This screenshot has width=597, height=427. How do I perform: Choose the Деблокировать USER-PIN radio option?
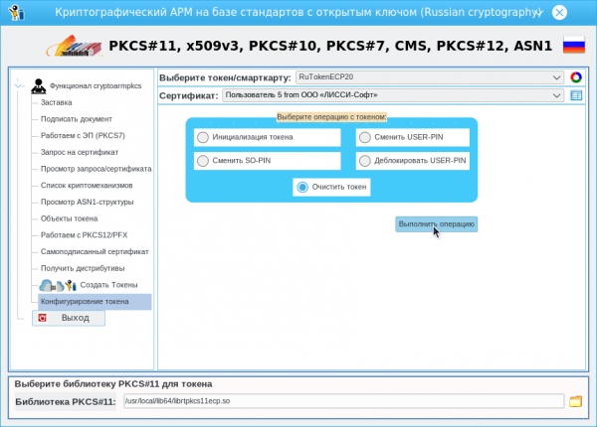(x=365, y=161)
